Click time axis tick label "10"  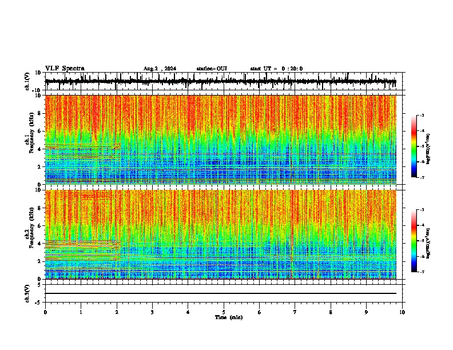[402, 312]
